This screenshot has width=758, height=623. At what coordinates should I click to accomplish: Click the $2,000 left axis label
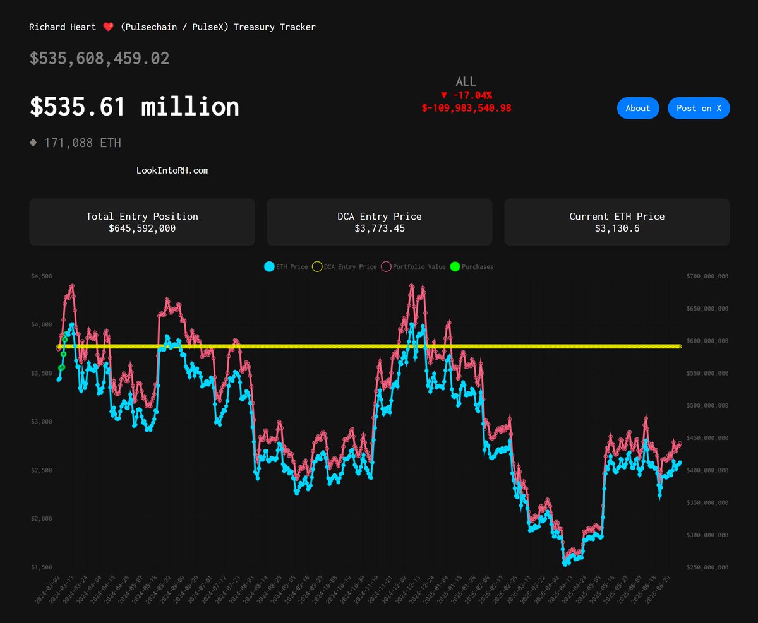42,519
